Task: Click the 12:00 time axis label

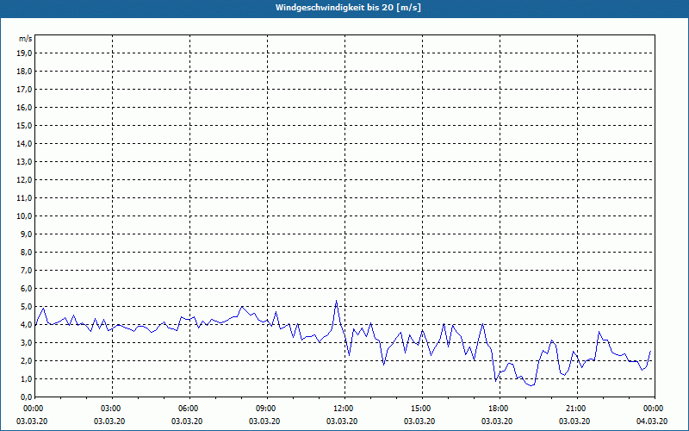Action: [x=344, y=408]
